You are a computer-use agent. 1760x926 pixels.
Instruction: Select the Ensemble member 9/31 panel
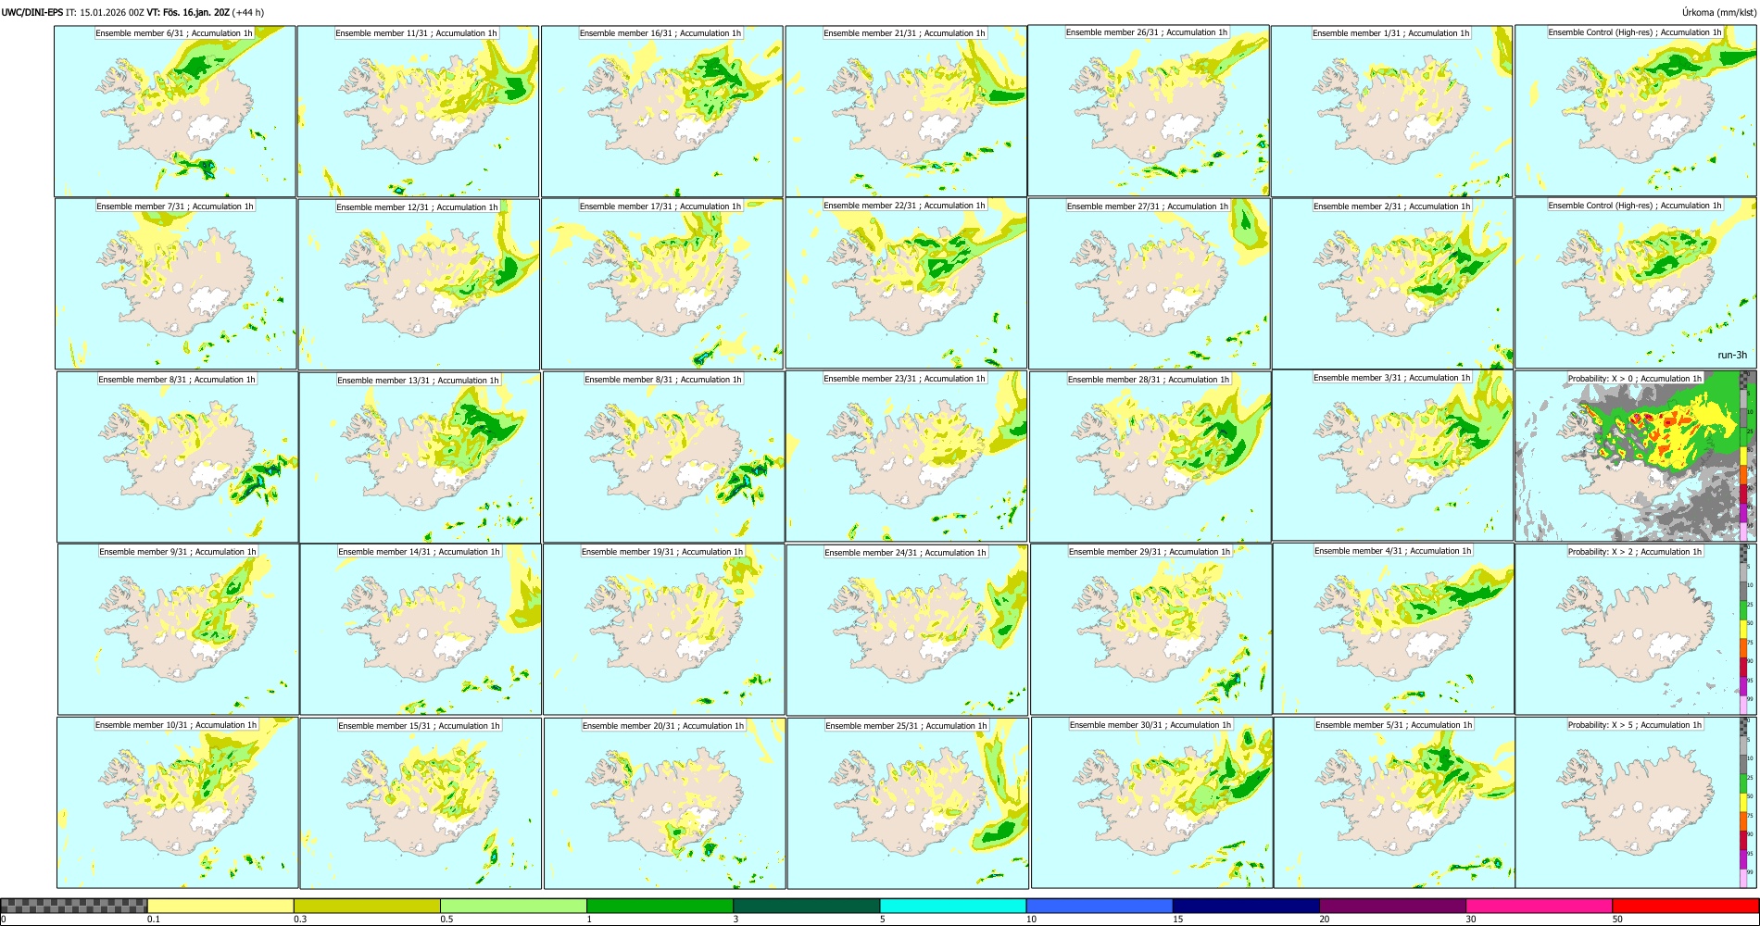click(x=179, y=630)
